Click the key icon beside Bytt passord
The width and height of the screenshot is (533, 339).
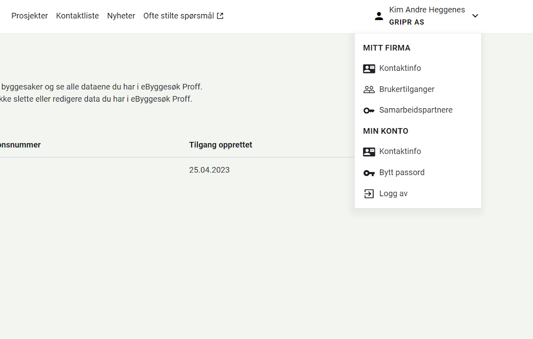click(369, 173)
